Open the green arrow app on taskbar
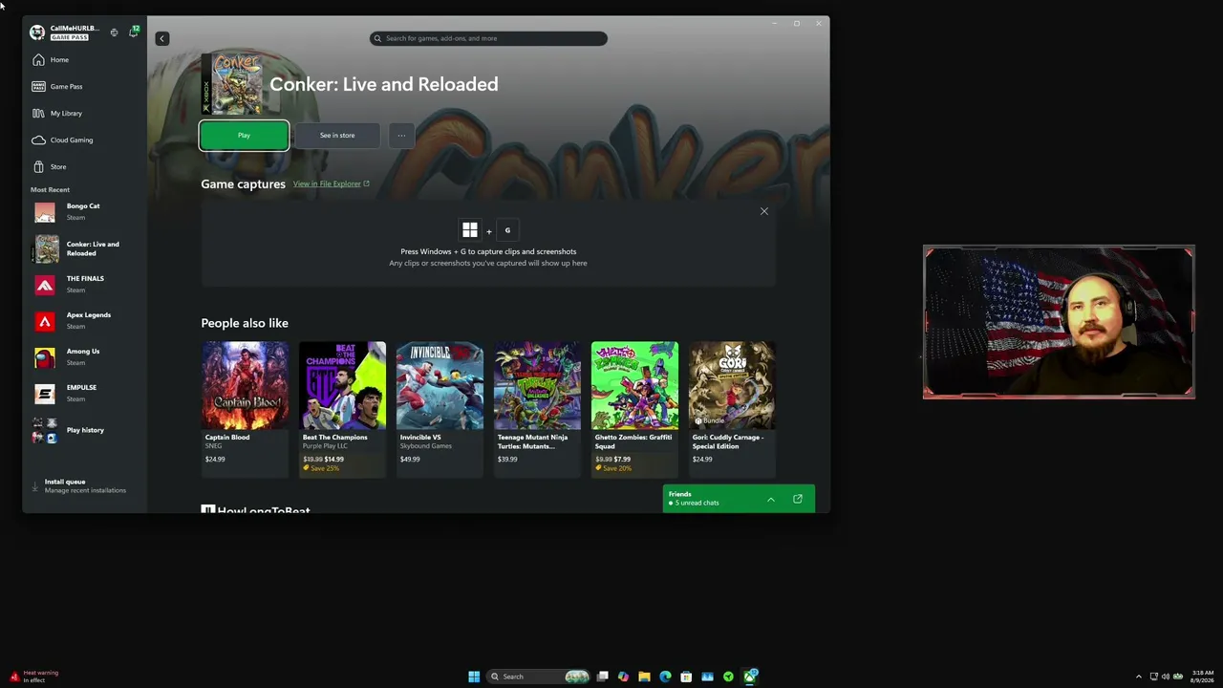The image size is (1223, 688). pyautogui.click(x=728, y=677)
